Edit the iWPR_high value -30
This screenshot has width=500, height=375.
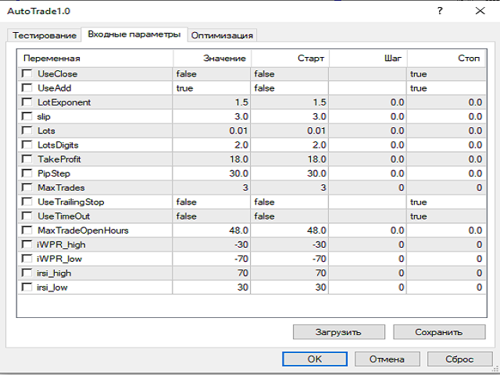(x=212, y=245)
